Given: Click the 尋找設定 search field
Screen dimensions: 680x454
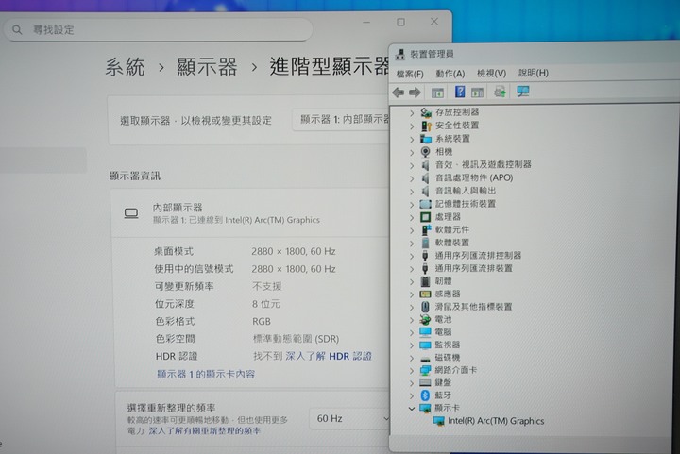Looking at the screenshot, I should (x=158, y=30).
